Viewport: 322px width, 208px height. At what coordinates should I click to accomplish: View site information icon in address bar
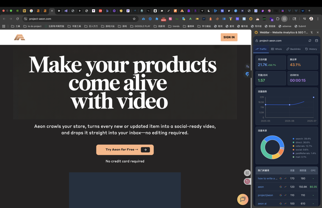point(25,19)
